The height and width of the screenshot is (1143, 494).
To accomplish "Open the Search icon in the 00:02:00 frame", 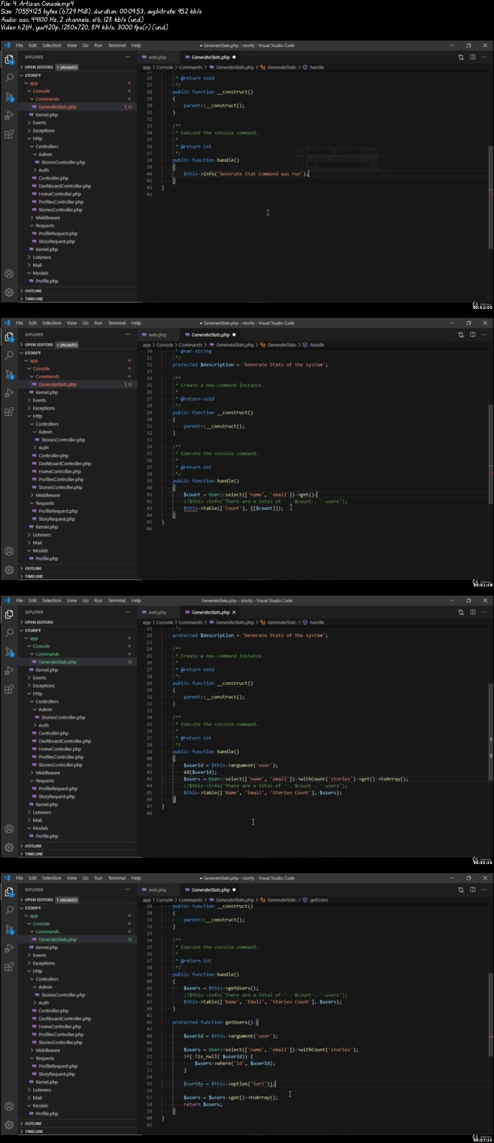I will pyautogui.click(x=9, y=78).
